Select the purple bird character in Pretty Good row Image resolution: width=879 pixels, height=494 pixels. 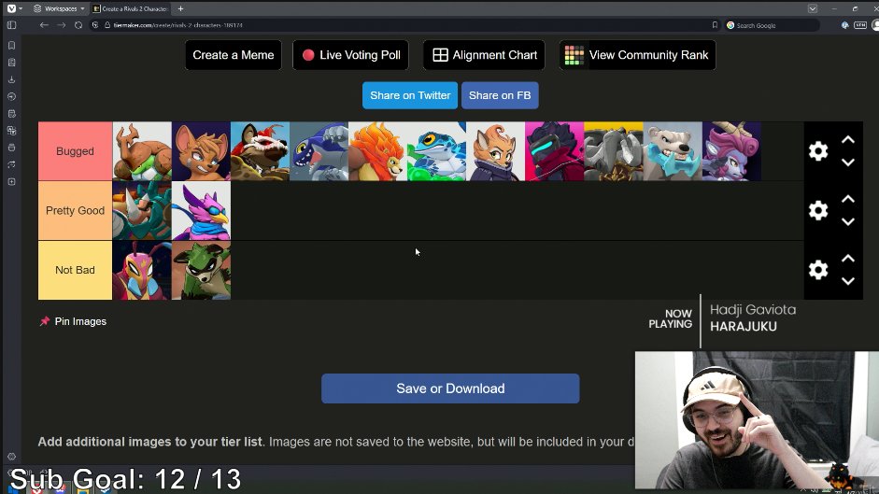[201, 211]
